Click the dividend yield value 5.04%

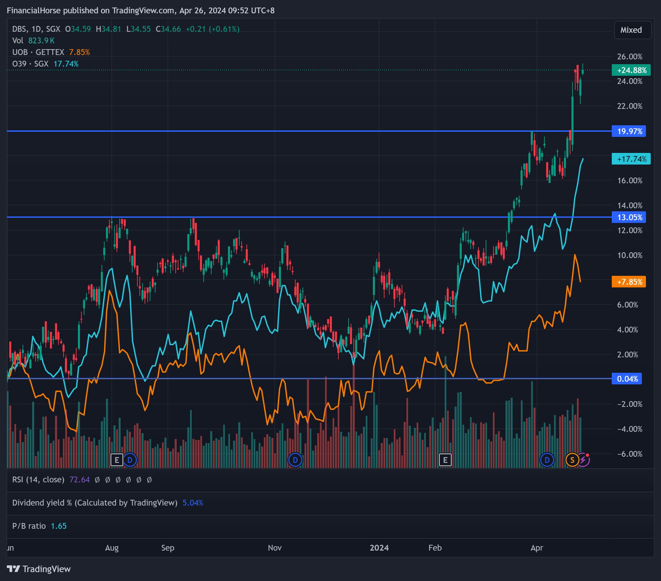coord(193,503)
